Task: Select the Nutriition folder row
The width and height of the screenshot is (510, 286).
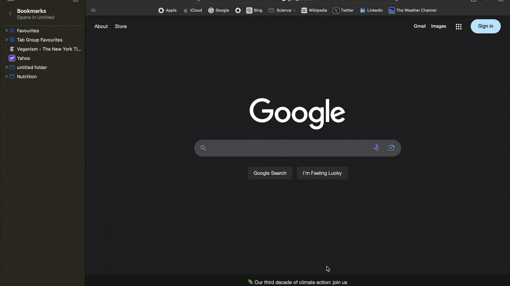Action: (x=42, y=76)
